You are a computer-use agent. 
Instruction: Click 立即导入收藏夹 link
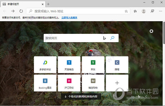69,18
